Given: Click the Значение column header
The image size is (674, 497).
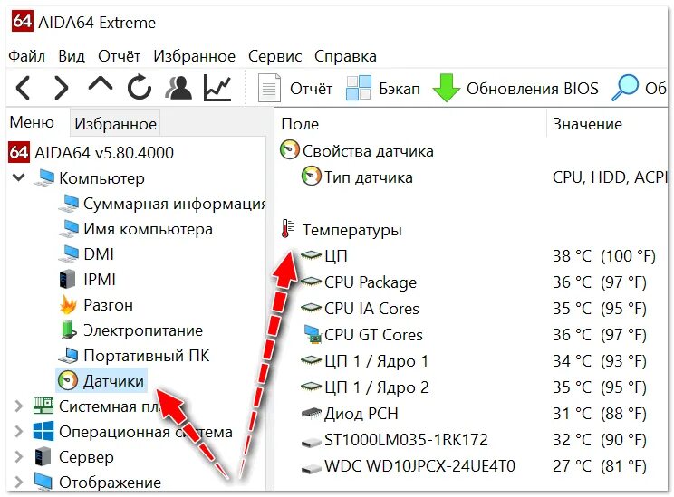Looking at the screenshot, I should tap(587, 124).
